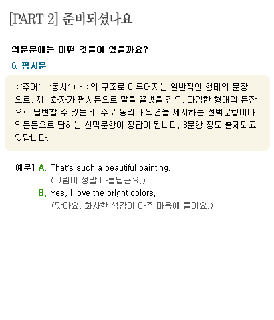Viewport: 274px width, 320px height.
Task: Click the word 있답니다. ending the explanation
Action: click(x=31, y=138)
